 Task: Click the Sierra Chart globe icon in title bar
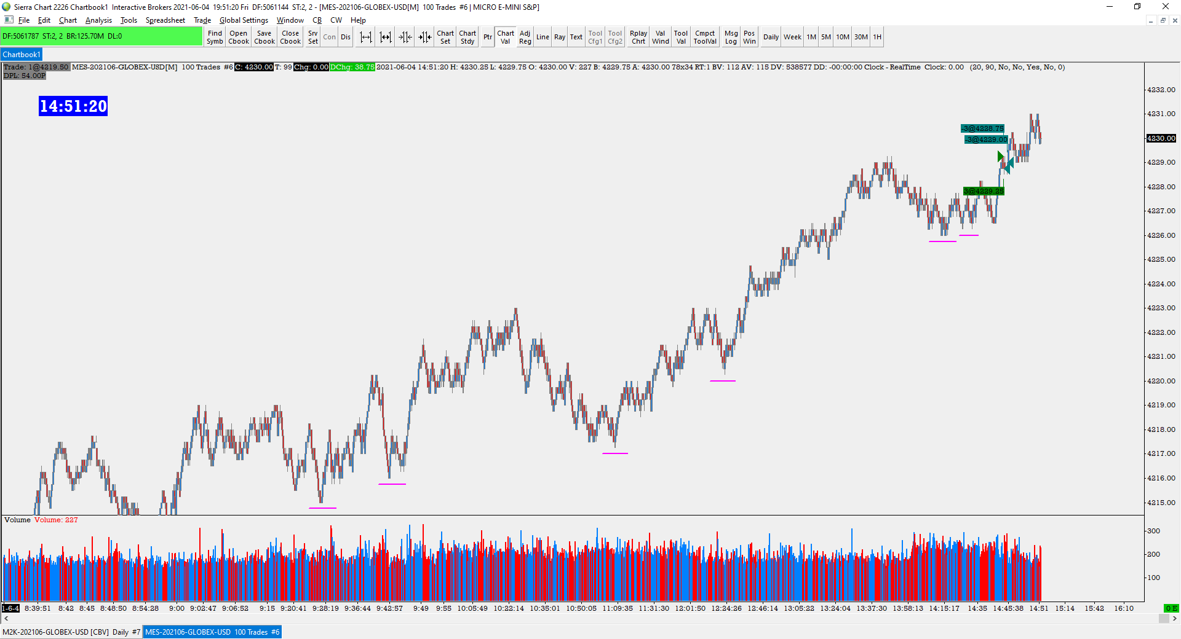[x=6, y=7]
